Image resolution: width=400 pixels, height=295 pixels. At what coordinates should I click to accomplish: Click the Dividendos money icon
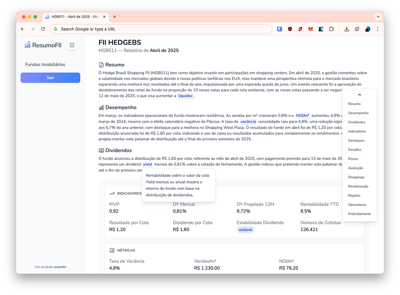coord(101,150)
